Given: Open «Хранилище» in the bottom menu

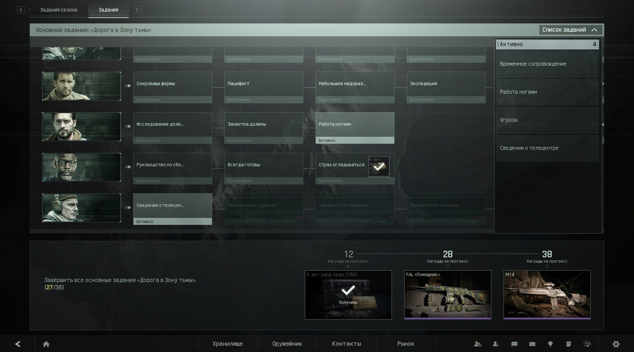Looking at the screenshot, I should [x=228, y=344].
